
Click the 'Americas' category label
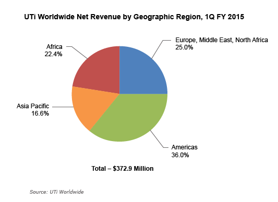(185, 147)
